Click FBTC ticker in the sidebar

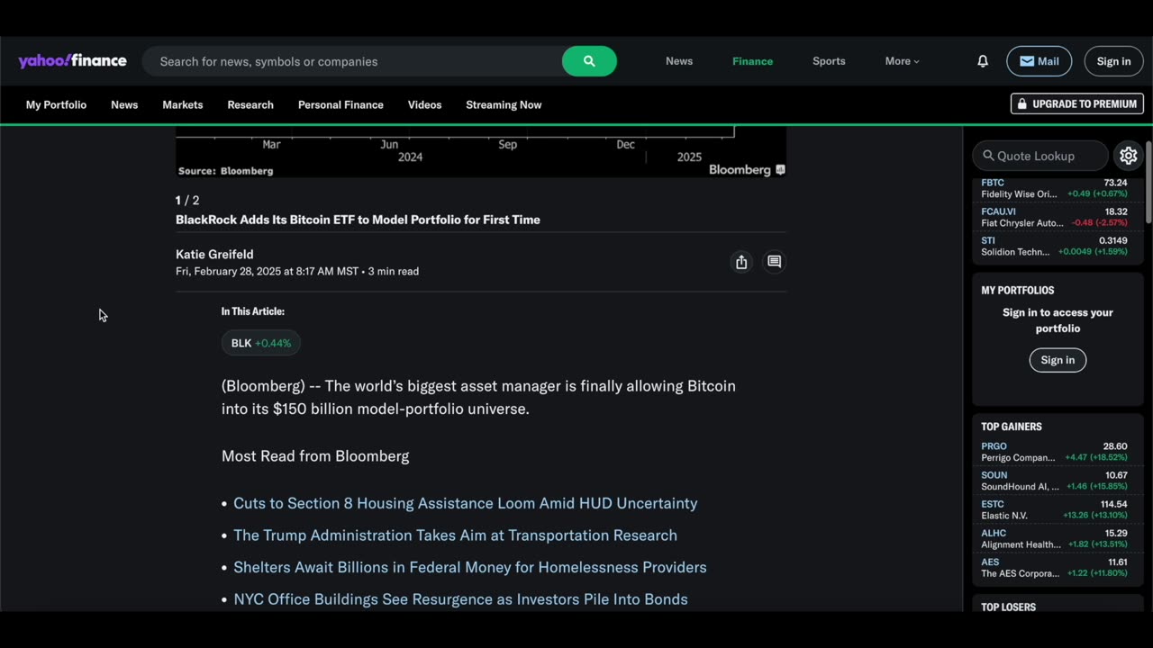993,183
